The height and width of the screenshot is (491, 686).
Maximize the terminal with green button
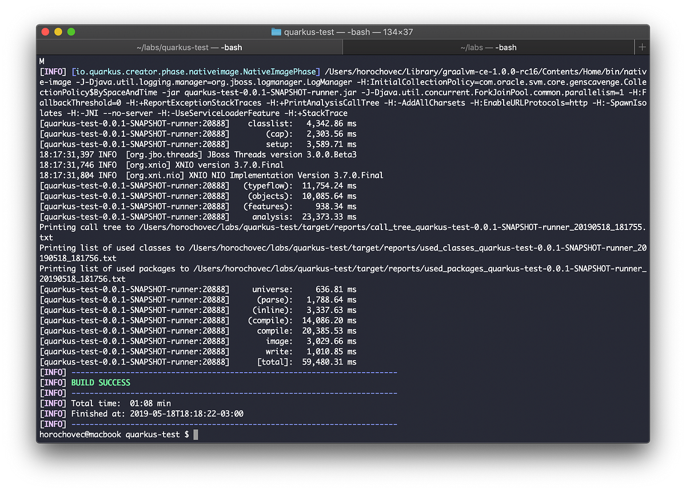pos(71,32)
